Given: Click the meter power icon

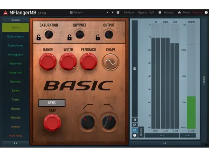Looking at the screenshot, I should coord(134,130).
